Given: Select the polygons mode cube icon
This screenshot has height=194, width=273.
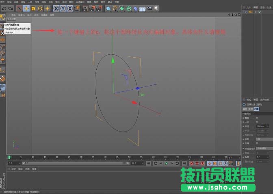Looking at the screenshot, I should [x=2, y=61].
